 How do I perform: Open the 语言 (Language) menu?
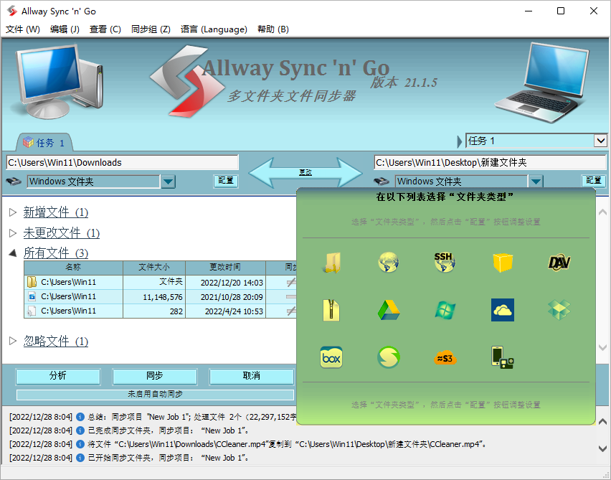(214, 29)
